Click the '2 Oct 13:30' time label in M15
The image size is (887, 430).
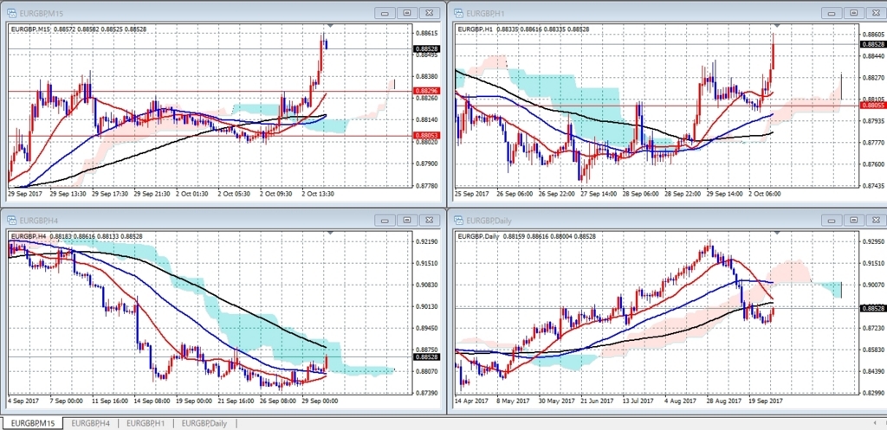pos(318,193)
